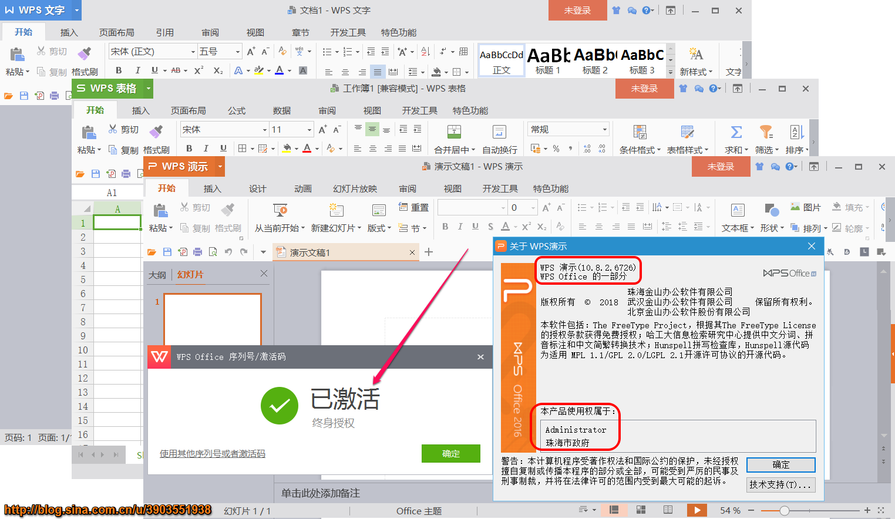Click 技术支持(T)... button in About dialog
This screenshot has width=895, height=519.
tap(781, 484)
